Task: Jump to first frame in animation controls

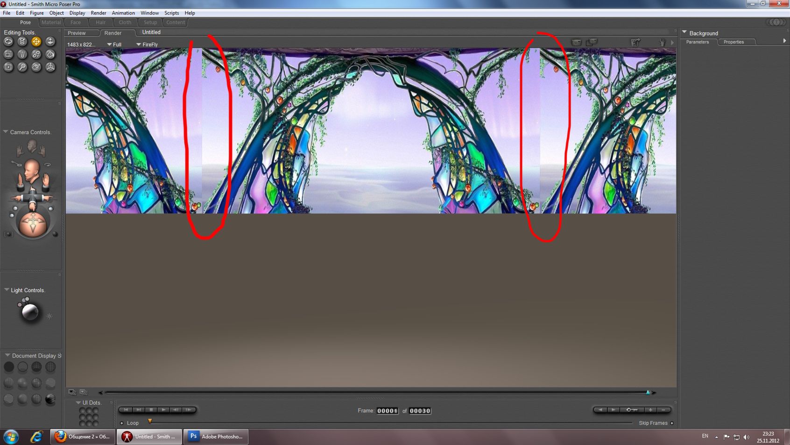Action: pyautogui.click(x=126, y=410)
